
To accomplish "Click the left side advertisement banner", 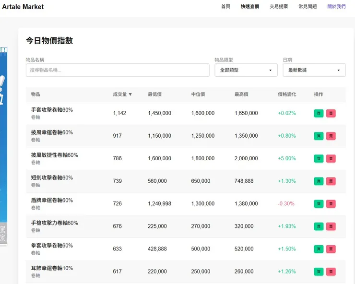I will coord(3,146).
